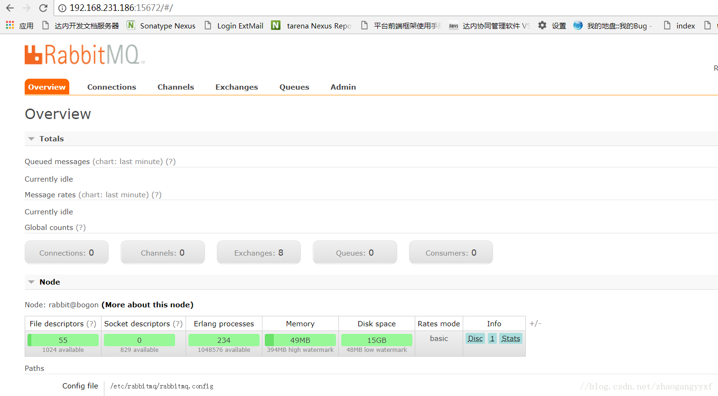Click the browser forward arrow
This screenshot has height=396, width=718.
27,8
